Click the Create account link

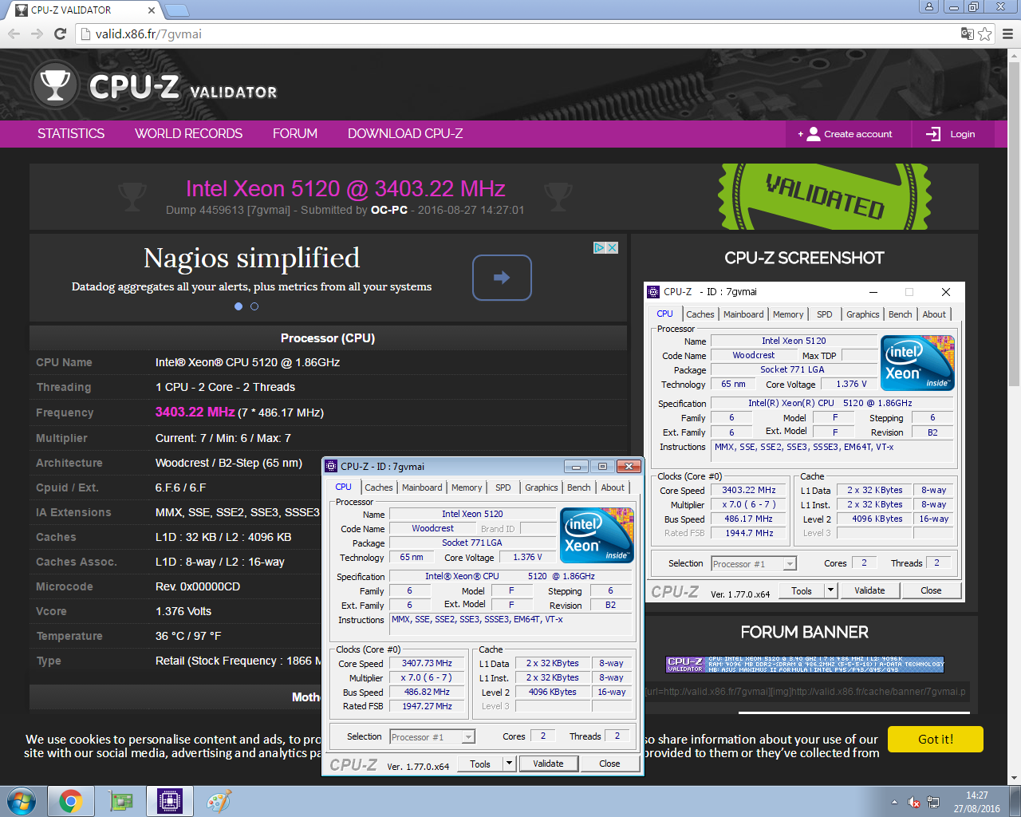858,134
